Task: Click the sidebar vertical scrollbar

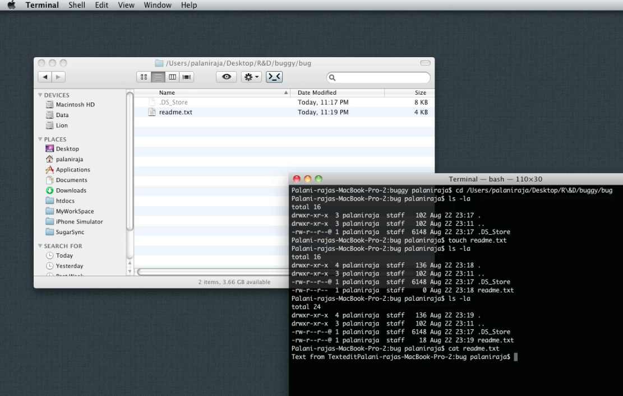Action: point(130,162)
